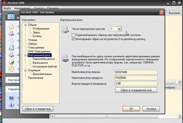Click the Быстрый toolbar item in main window
The height and width of the screenshot is (123, 183).
click(175, 13)
